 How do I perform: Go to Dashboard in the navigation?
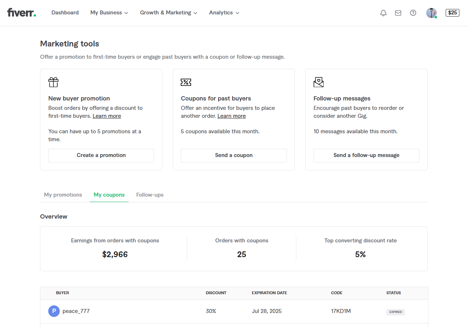click(65, 13)
